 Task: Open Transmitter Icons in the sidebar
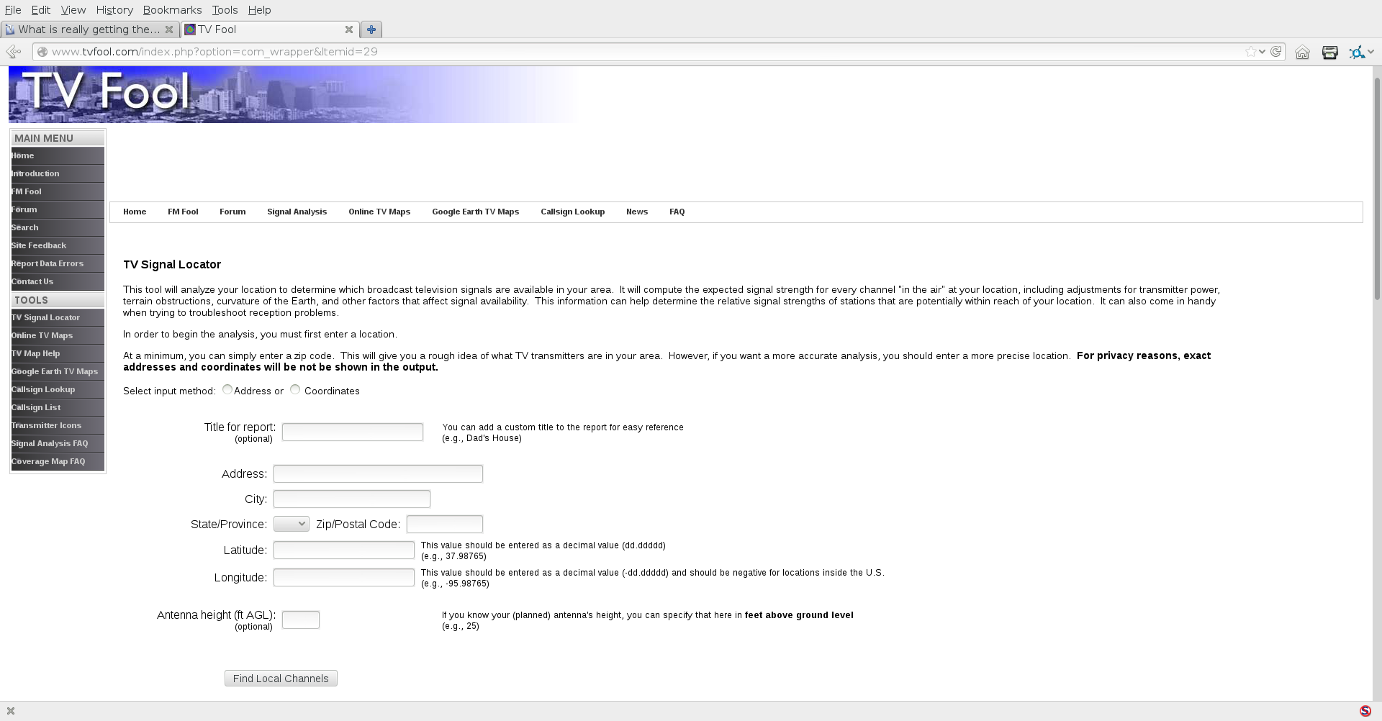[58, 425]
